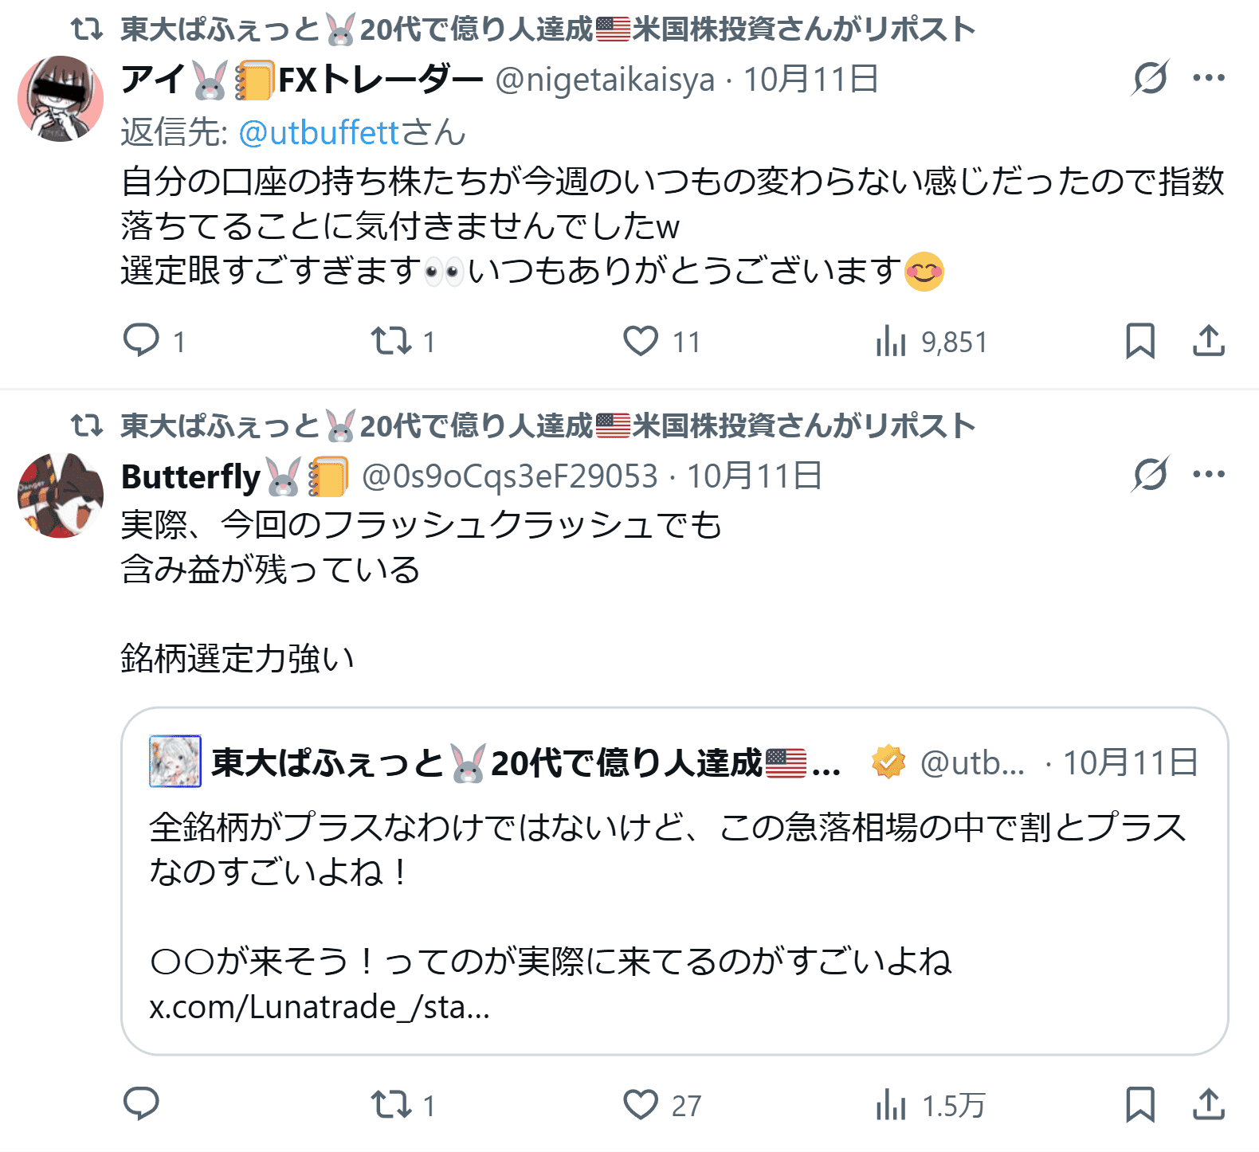Viewport: 1259px width, 1152px height.
Task: View analytics showing 1.5万 views
Action: pos(892,1105)
